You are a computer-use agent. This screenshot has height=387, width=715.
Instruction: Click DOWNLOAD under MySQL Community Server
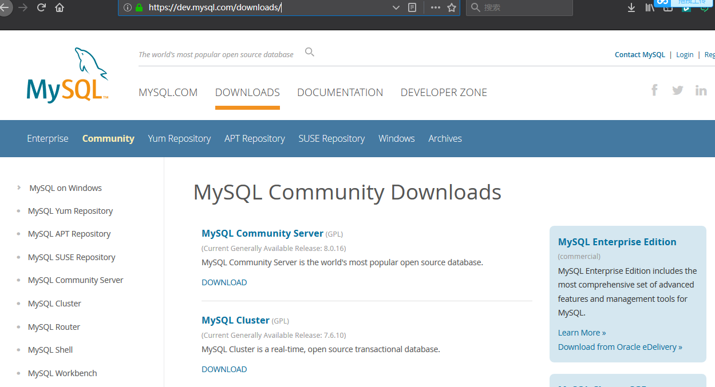[224, 282]
